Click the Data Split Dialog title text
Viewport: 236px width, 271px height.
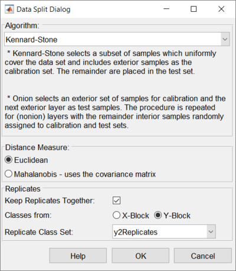click(44, 9)
